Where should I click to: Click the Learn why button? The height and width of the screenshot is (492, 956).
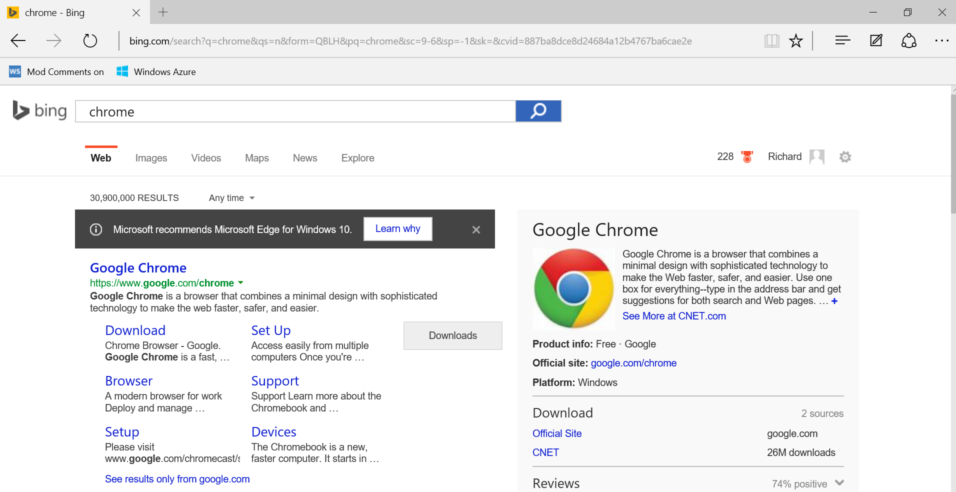click(x=397, y=229)
